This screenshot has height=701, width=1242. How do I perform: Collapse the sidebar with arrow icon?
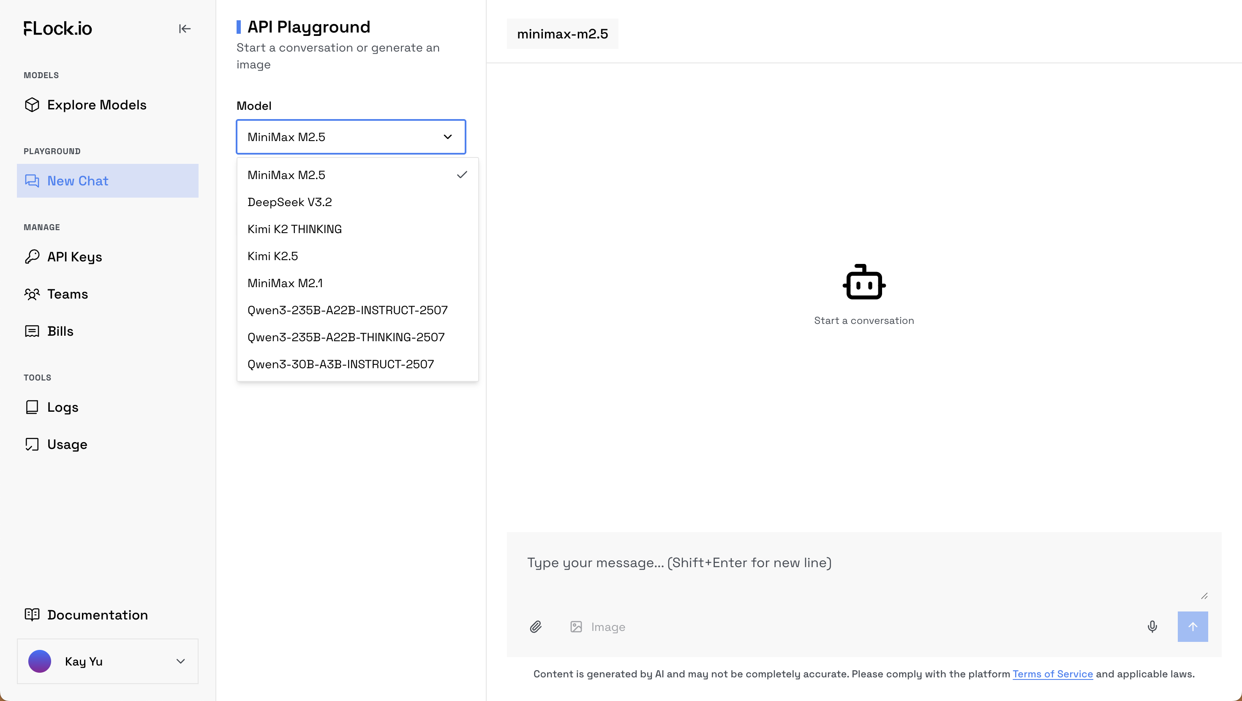click(185, 29)
